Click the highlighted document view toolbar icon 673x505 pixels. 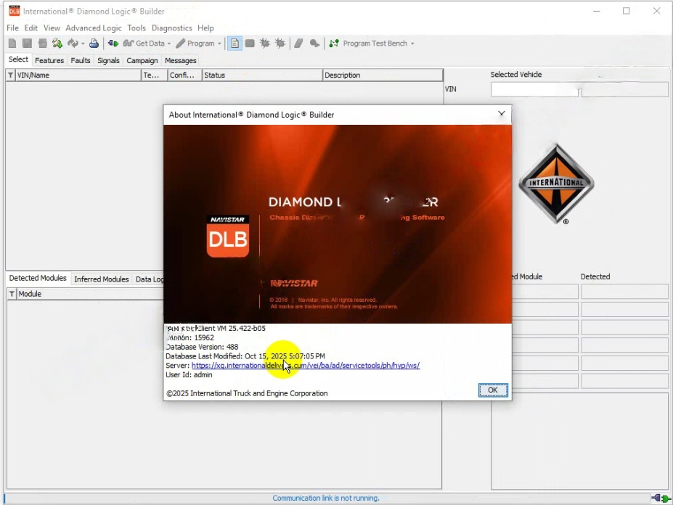[x=234, y=44]
